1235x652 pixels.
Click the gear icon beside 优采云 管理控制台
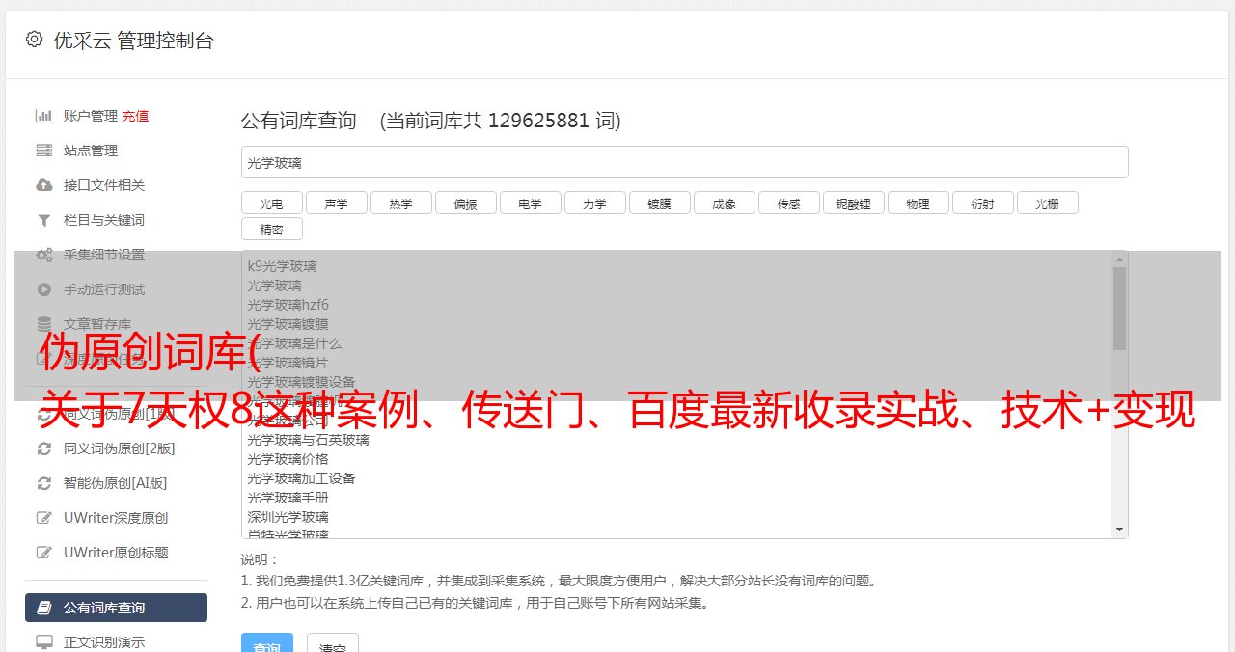point(35,40)
